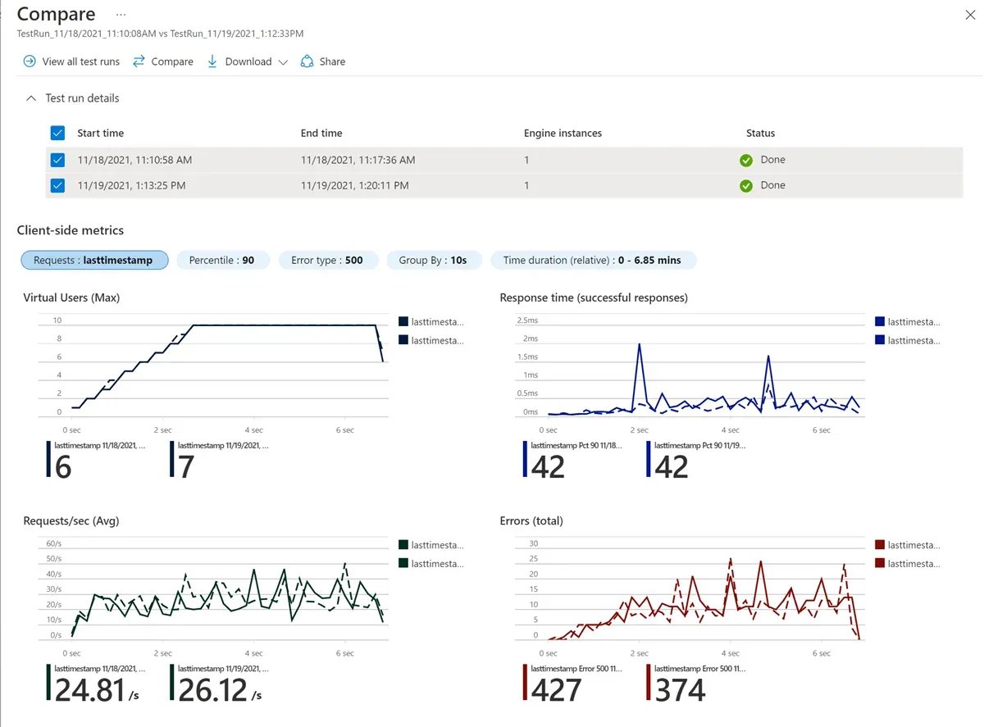
Task: Uncheck the 11/18/2021 test run row
Action: click(x=57, y=160)
